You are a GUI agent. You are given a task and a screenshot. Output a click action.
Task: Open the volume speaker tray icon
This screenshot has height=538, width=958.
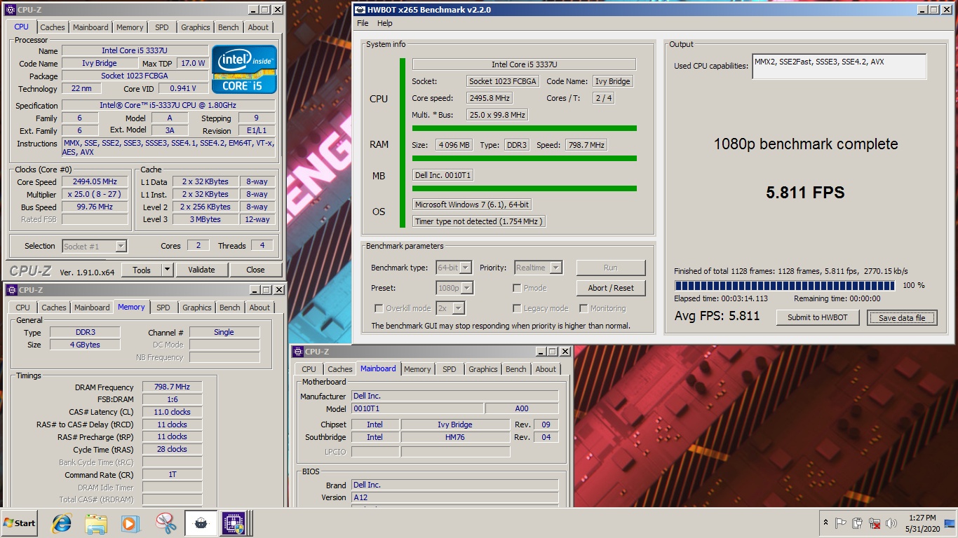click(891, 523)
